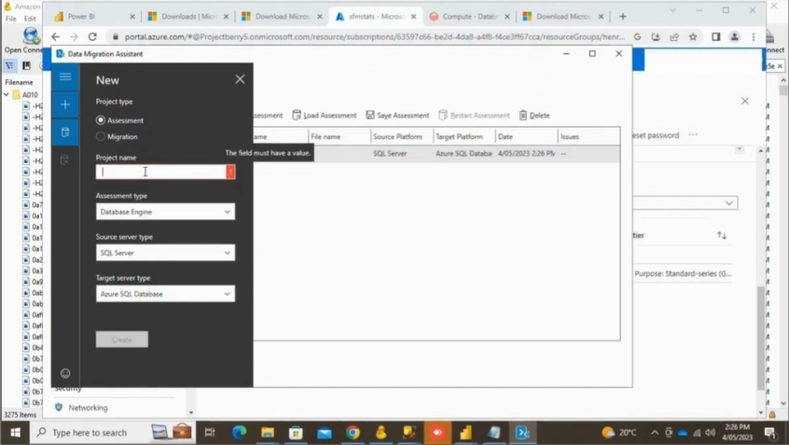Image resolution: width=789 pixels, height=445 pixels.
Task: Open File Explorer from taskbar
Action: (267, 433)
